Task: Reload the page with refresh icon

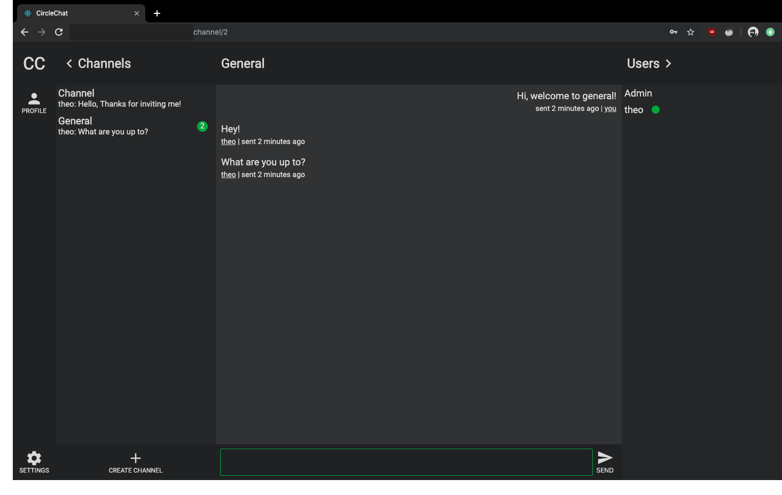Action: click(x=59, y=32)
